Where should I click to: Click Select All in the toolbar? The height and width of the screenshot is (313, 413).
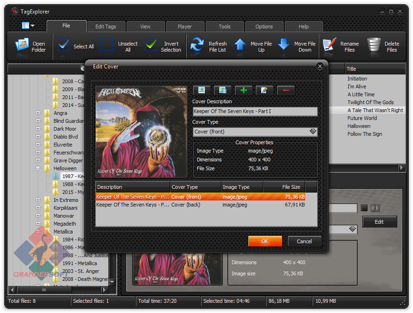pyautogui.click(x=64, y=45)
